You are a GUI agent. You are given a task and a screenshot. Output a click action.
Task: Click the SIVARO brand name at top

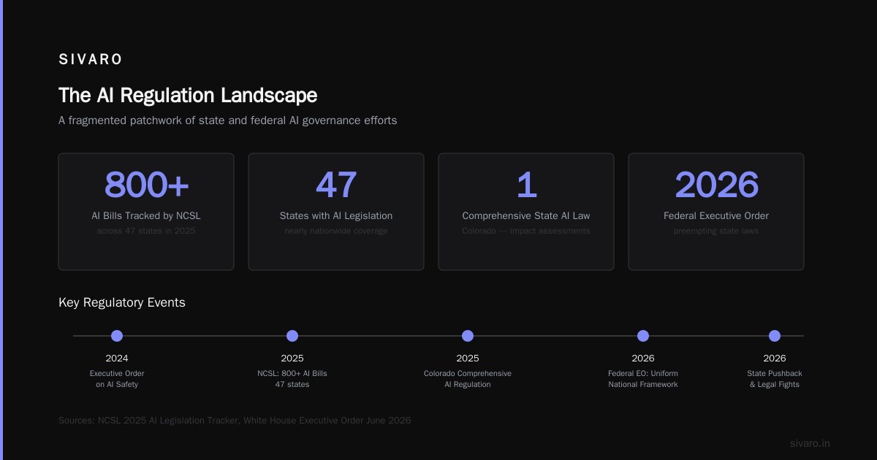coord(91,60)
